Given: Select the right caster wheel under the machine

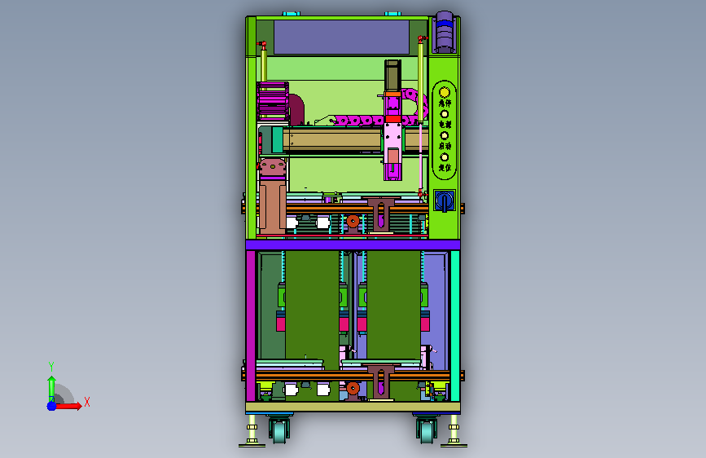Looking at the screenshot, I should pos(427,430).
